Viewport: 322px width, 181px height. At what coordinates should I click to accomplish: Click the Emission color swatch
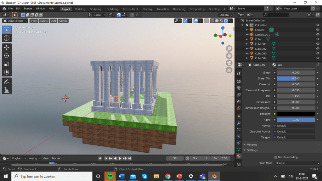[x=296, y=114]
